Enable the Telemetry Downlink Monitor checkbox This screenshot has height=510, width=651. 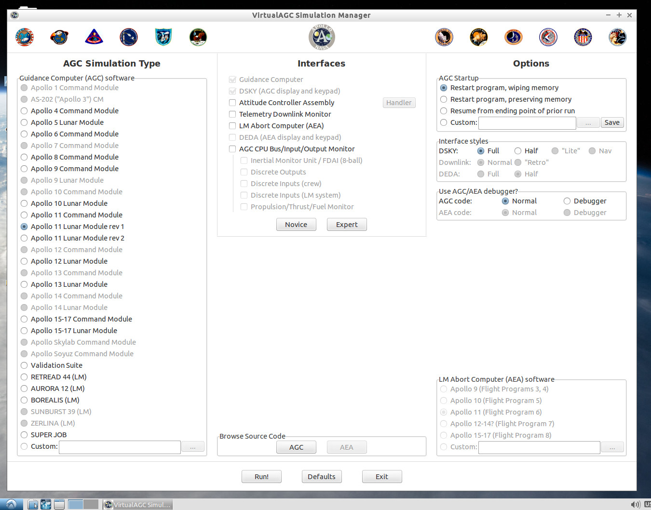click(232, 114)
